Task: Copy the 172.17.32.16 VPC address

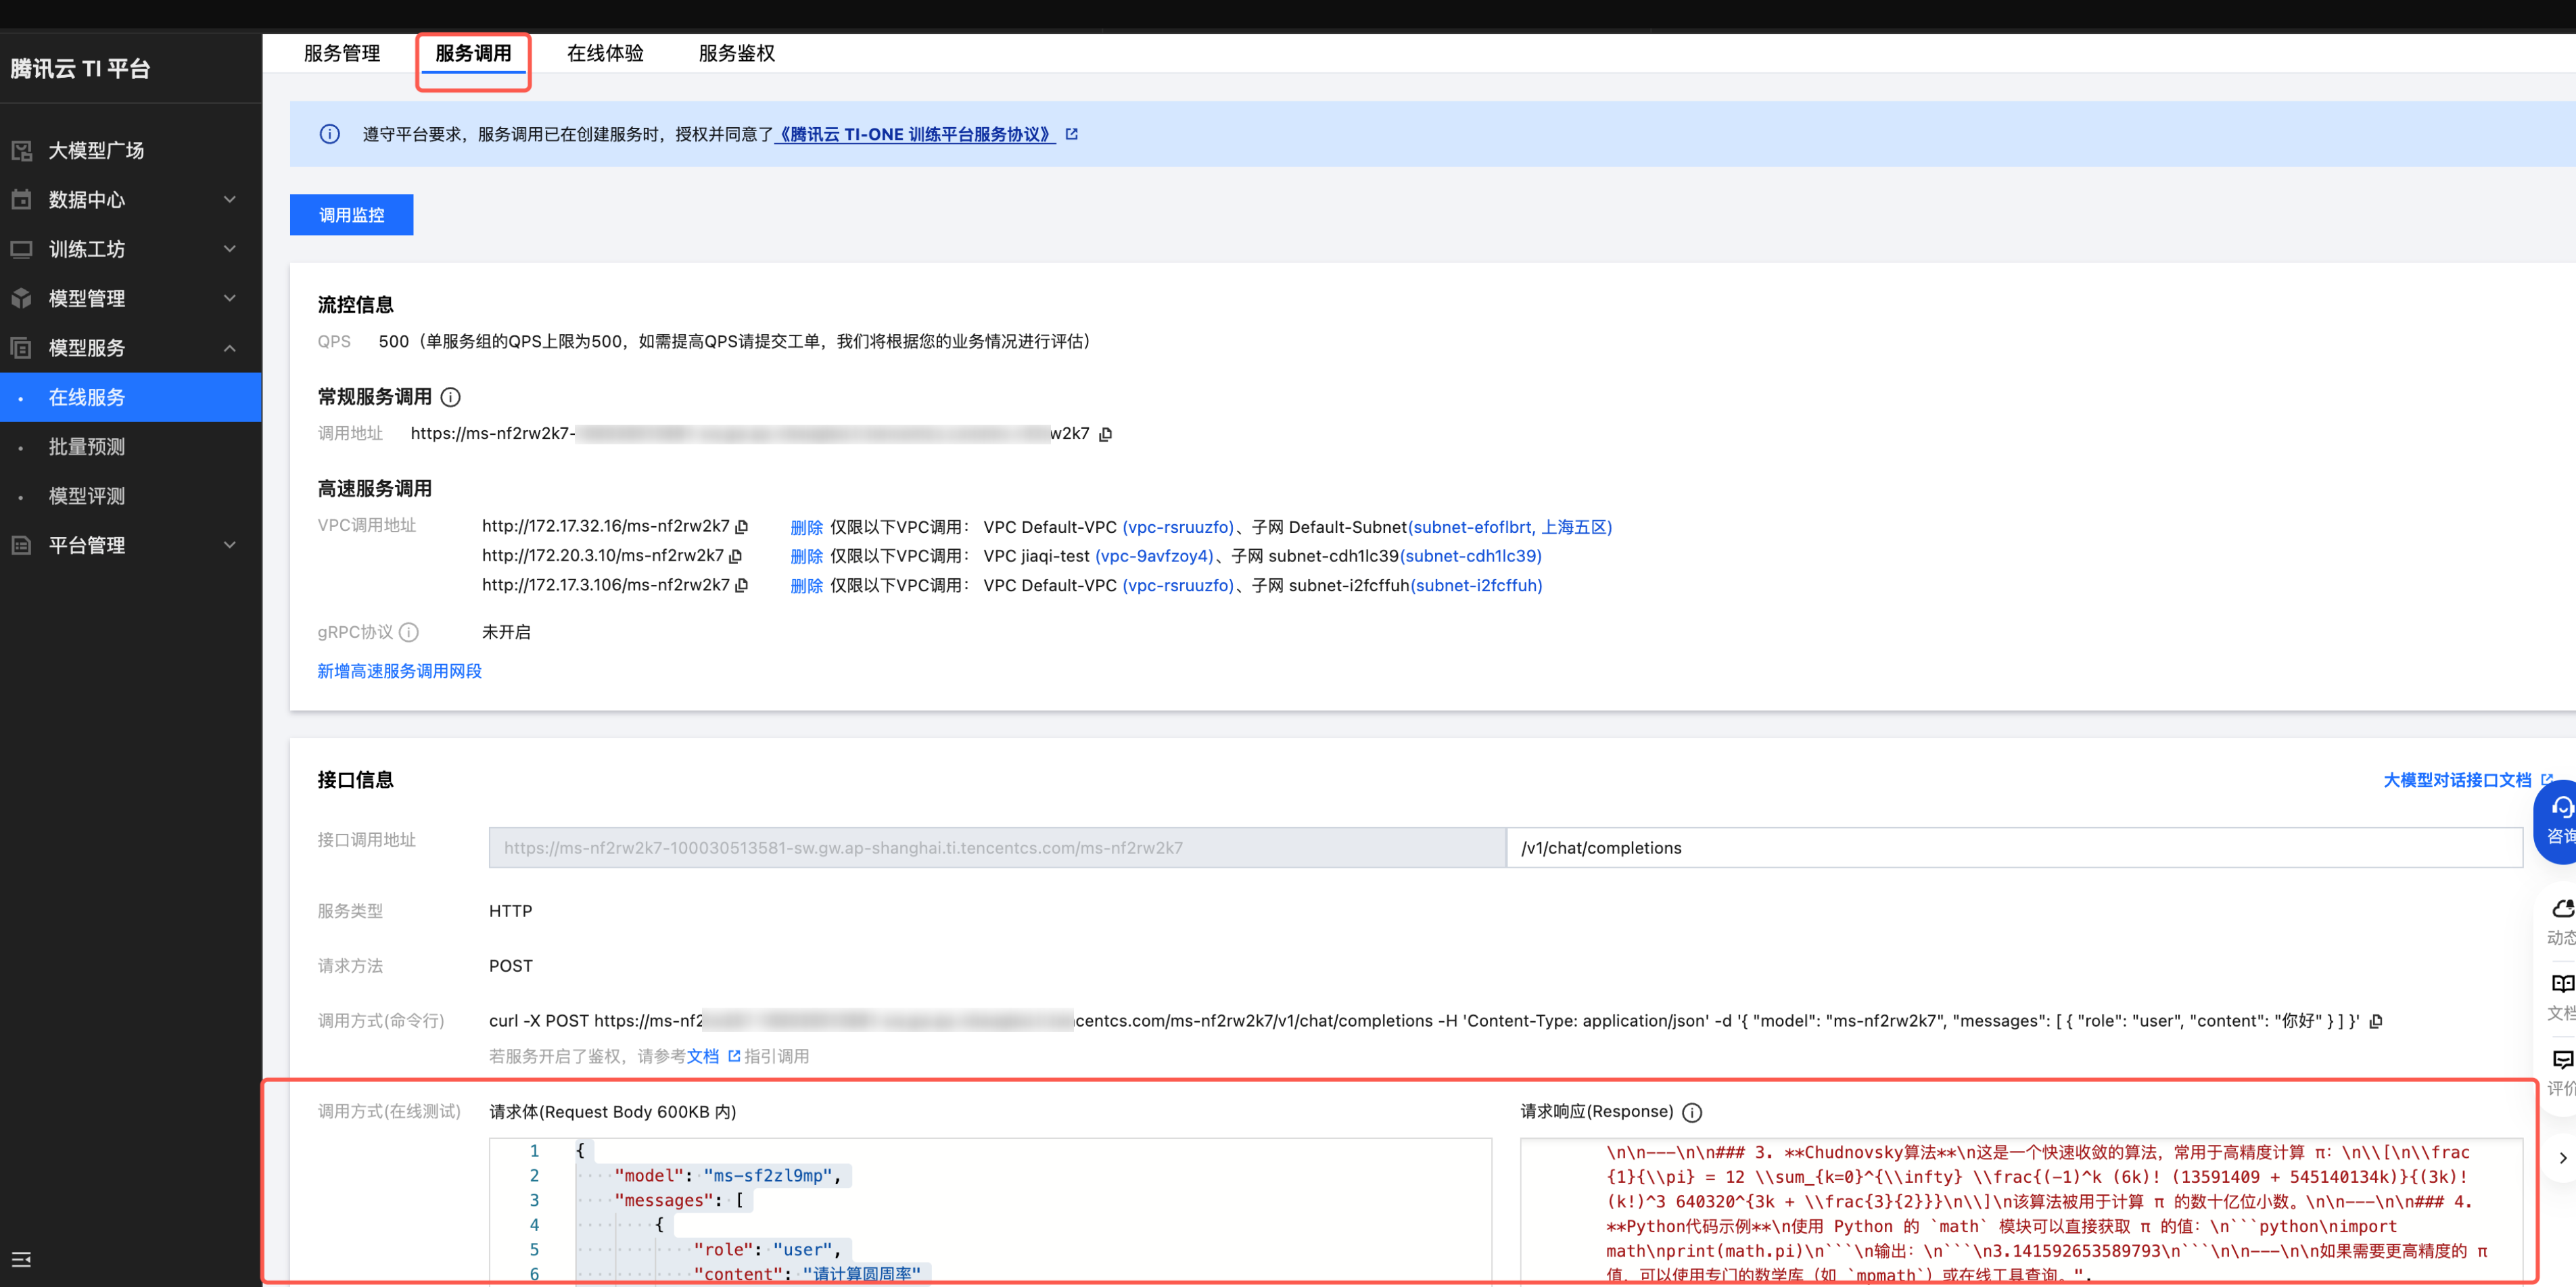Action: (742, 527)
